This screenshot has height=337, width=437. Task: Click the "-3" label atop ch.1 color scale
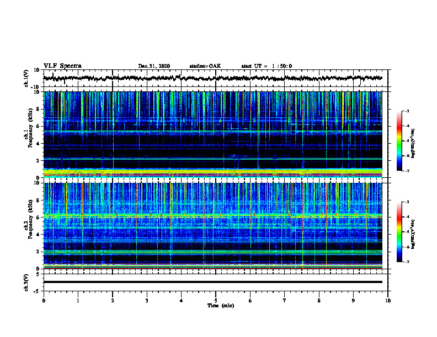tap(407, 111)
